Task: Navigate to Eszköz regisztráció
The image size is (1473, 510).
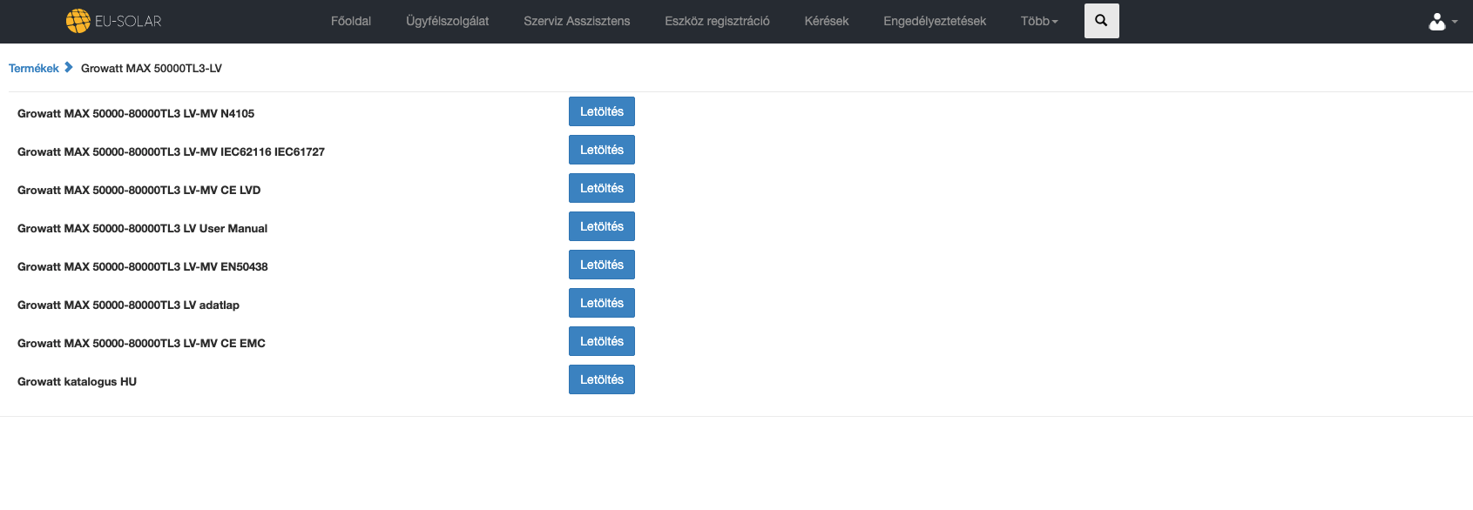Action: tap(717, 21)
